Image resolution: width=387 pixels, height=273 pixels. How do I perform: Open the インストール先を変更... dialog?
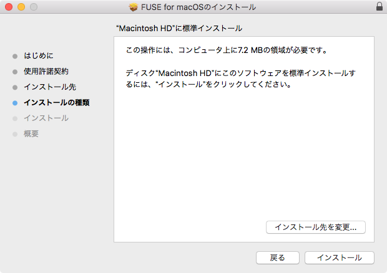pos(316,227)
